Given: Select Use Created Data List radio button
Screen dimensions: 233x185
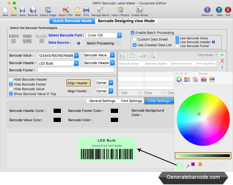Looking at the screenshot, I should point(134,45).
